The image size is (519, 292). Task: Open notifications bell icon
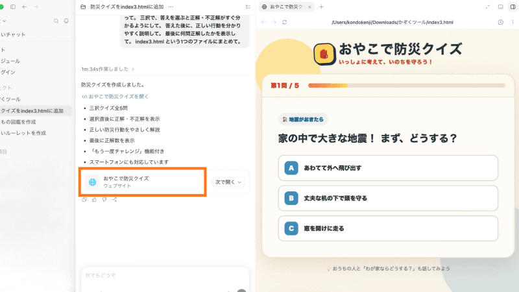click(66, 21)
